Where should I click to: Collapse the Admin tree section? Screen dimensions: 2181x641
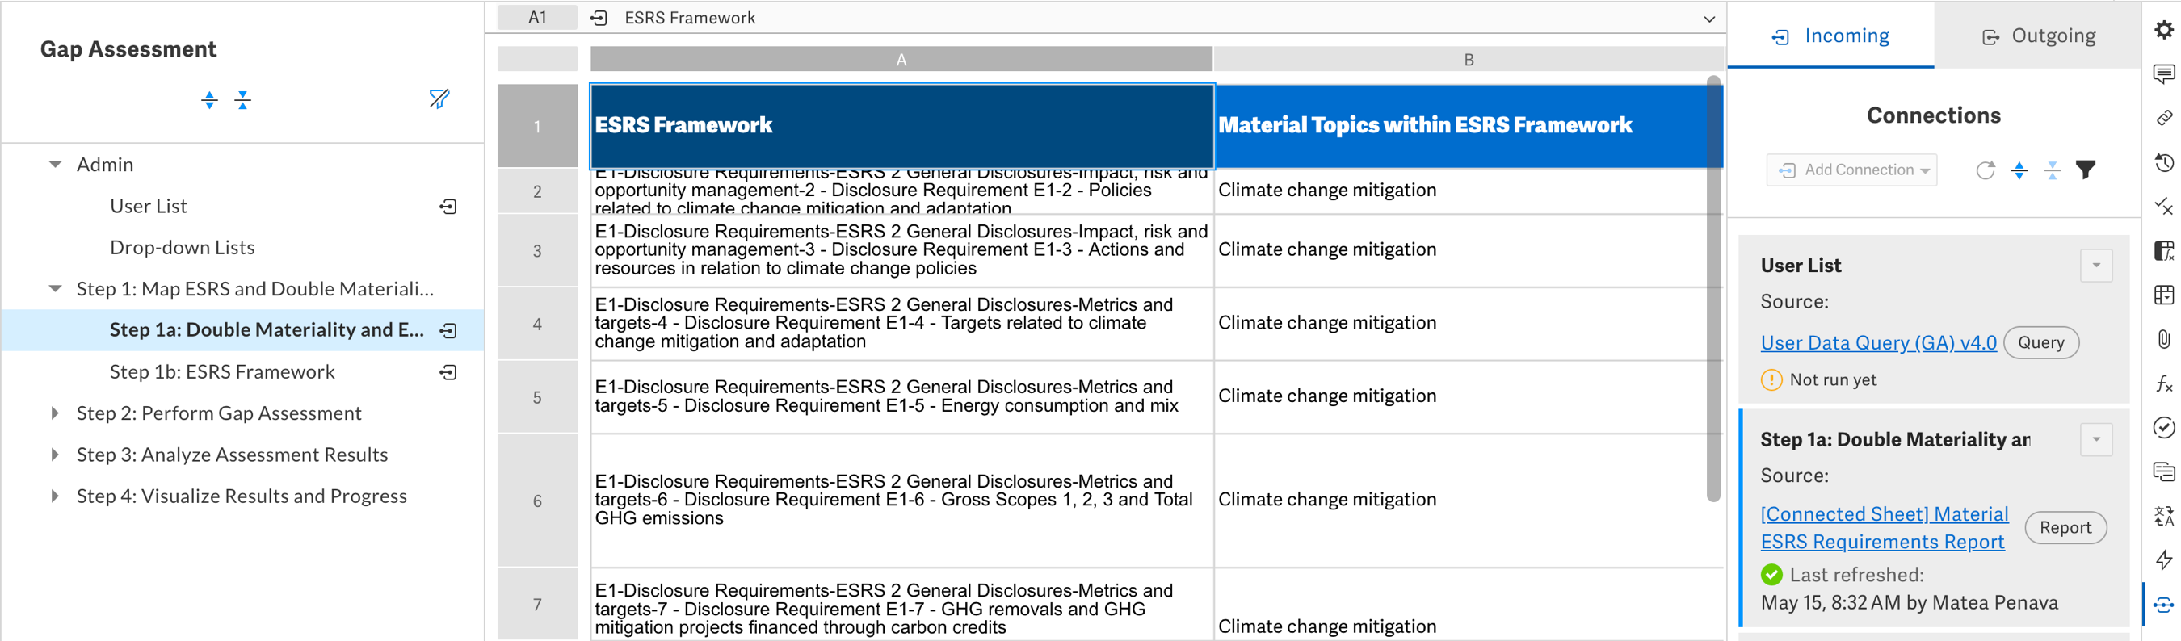click(55, 165)
